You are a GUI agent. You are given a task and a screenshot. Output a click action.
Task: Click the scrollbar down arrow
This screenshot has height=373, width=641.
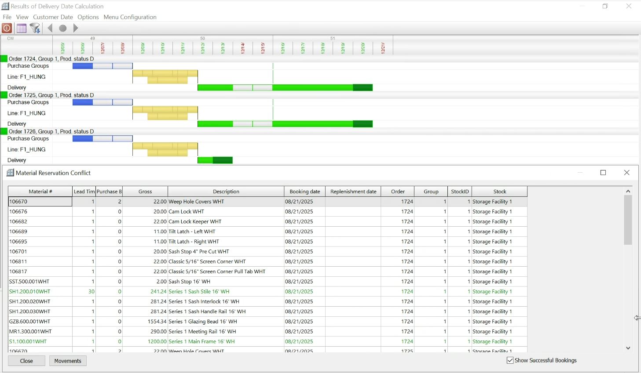[x=628, y=348]
